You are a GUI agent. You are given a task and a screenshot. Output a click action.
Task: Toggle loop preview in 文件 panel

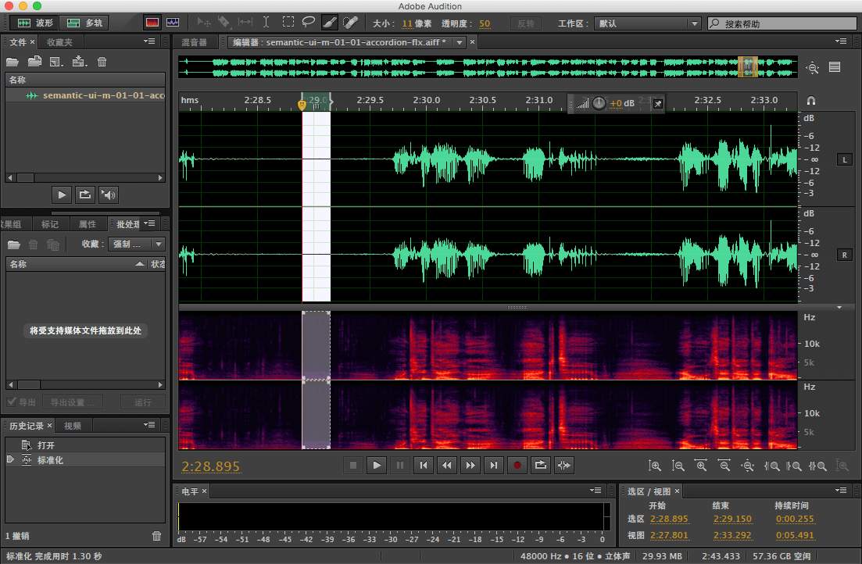point(84,195)
